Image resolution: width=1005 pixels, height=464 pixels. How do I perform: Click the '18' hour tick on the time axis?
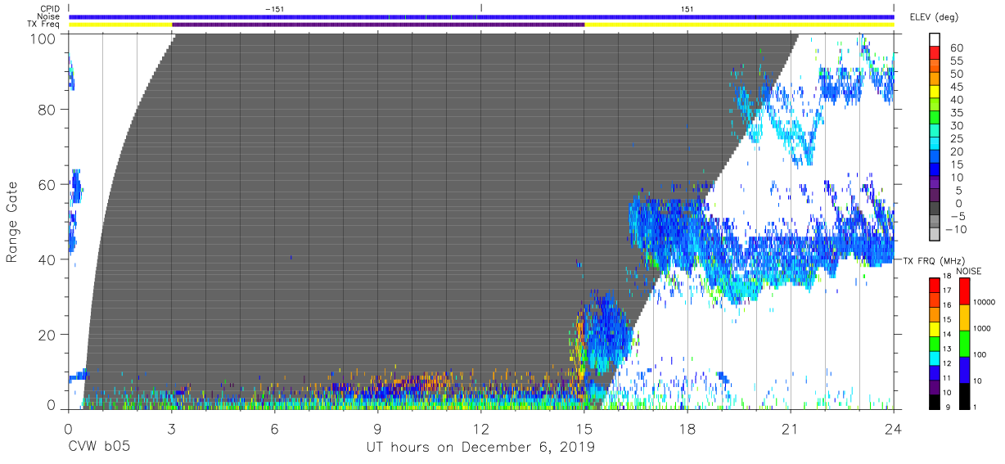687,428
